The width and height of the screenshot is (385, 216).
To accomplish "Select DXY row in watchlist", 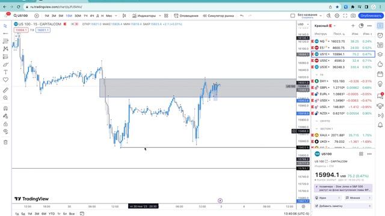I will pos(343,81).
